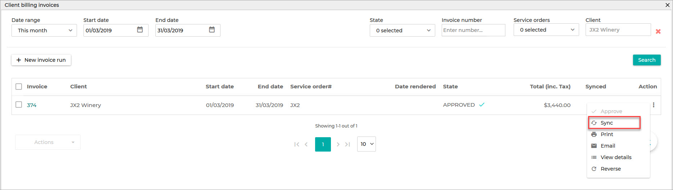Click the three-dot action menu for invoice 374
Image resolution: width=673 pixels, height=190 pixels.
pos(654,105)
